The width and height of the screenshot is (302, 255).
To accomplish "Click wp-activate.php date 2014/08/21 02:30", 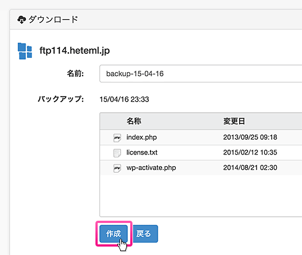I will tap(250, 168).
